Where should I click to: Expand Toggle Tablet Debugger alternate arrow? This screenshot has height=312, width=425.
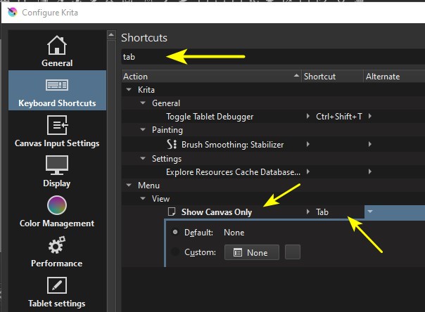pyautogui.click(x=370, y=117)
